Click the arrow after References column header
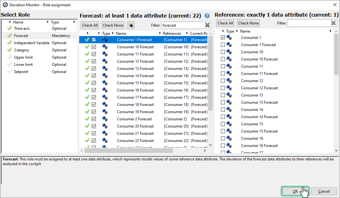Viewport: 340px width, 198px height. click(x=187, y=33)
